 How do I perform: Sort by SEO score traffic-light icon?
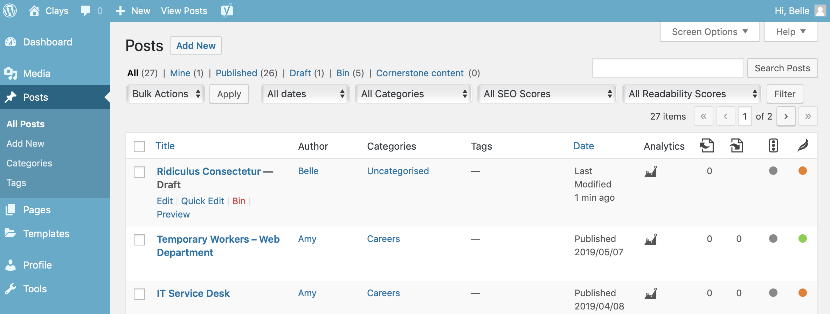(x=773, y=146)
